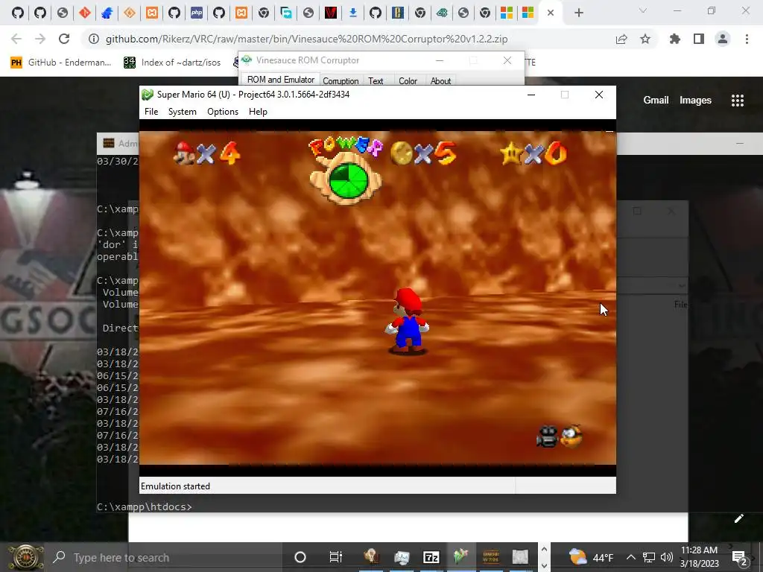The image size is (763, 572).
Task: Switch to the red V favicon tab
Action: click(x=331, y=13)
